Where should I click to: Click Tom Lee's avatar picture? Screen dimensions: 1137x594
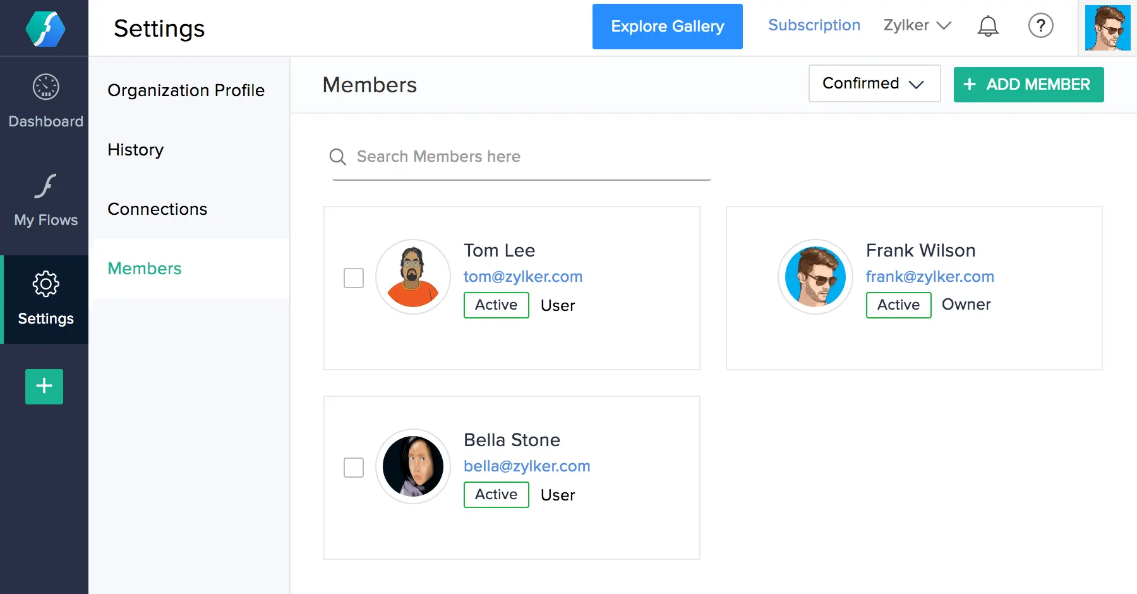[413, 277]
